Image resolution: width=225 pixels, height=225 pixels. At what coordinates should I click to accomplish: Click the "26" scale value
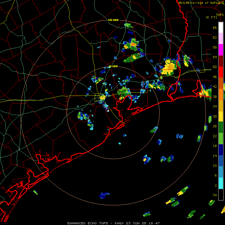pos(215,126)
